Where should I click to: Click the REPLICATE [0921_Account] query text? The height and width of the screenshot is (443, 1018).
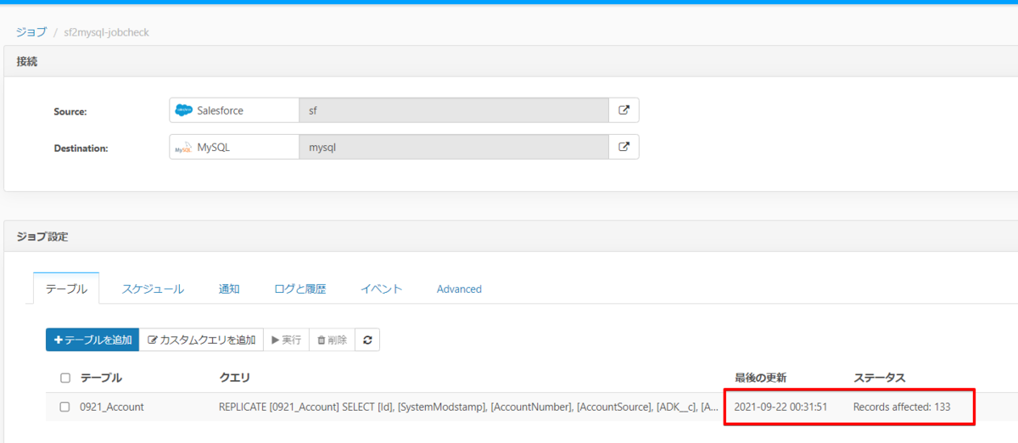[468, 407]
